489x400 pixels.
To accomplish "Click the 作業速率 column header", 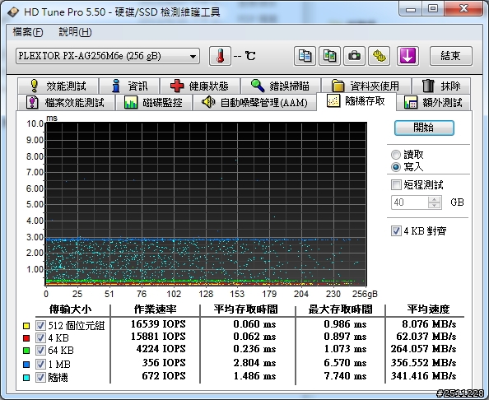I will tap(156, 309).
